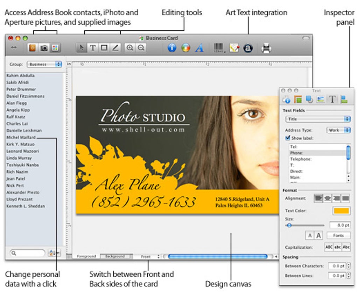Image resolution: width=357 pixels, height=299 pixels.
Task: Select the Telephone: label option
Action: click(x=317, y=159)
